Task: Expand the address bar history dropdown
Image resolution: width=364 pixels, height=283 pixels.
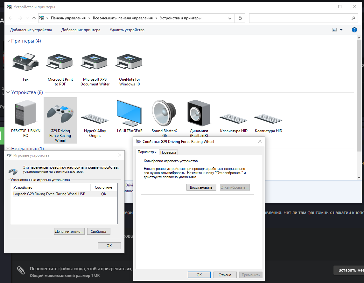Action: 230,18
